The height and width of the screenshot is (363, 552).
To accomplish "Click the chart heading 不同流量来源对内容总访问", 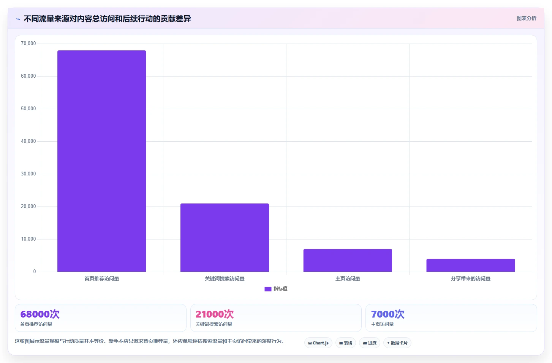I will coord(107,19).
